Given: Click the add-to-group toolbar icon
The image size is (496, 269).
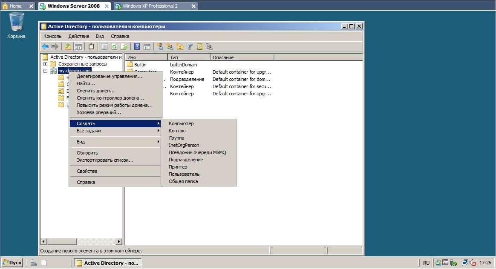Looking at the screenshot, I should pos(209,47).
